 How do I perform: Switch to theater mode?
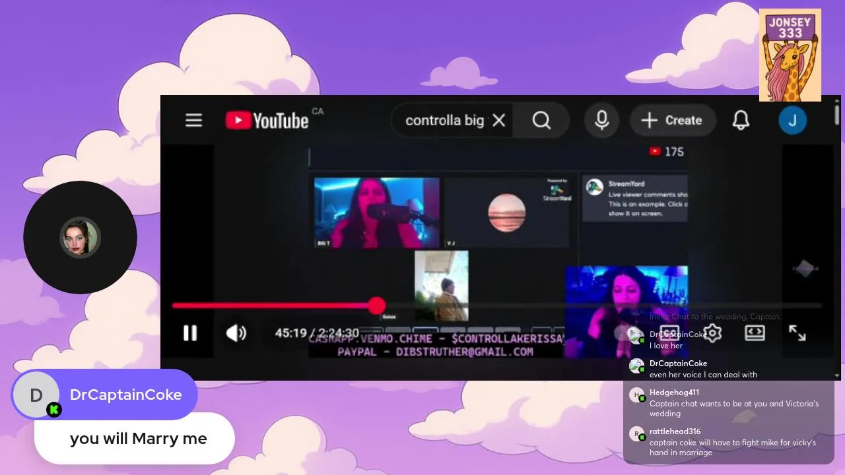pos(755,333)
